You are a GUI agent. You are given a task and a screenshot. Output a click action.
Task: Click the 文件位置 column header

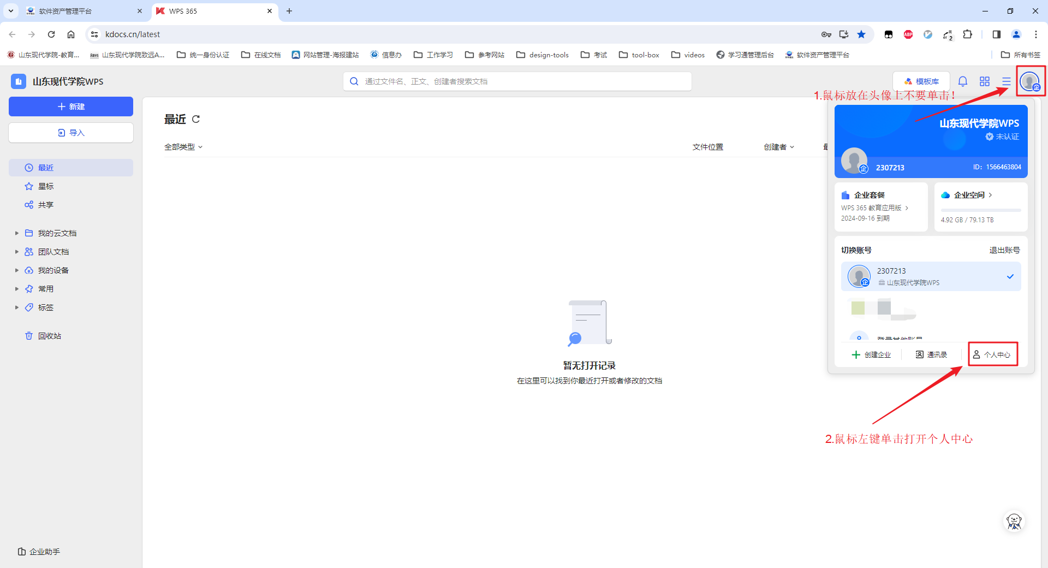pos(708,147)
